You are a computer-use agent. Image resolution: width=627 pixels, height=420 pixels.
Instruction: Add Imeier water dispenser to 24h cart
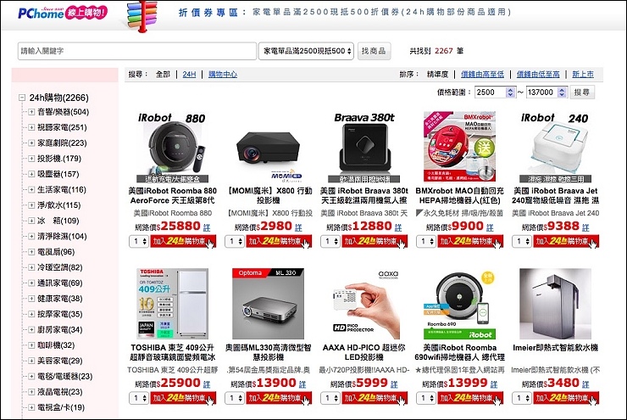click(x=566, y=399)
